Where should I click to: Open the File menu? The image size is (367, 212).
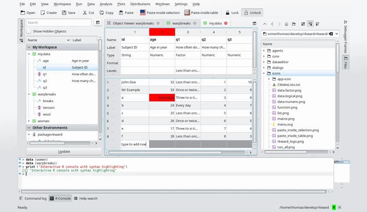[x=22, y=4]
